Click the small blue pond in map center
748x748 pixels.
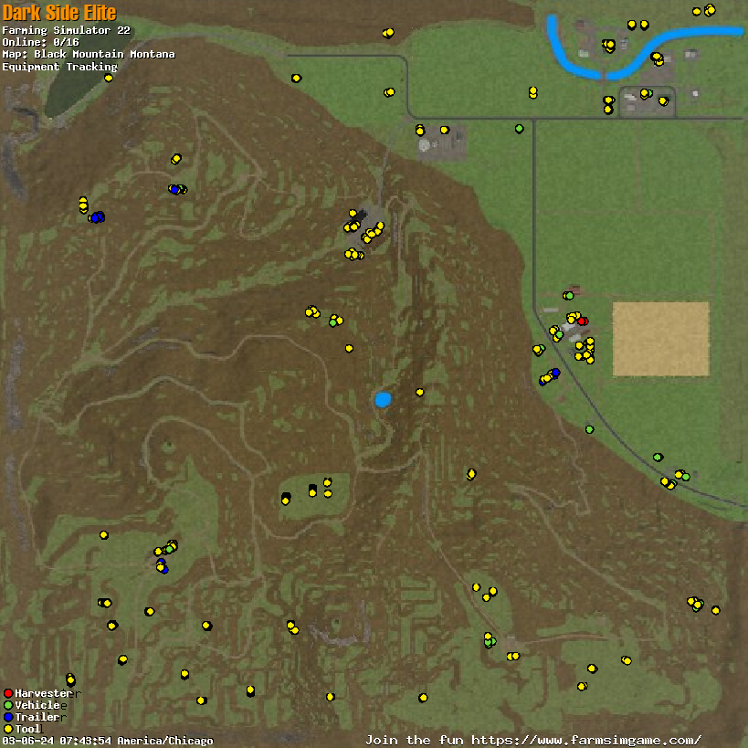[x=383, y=399]
